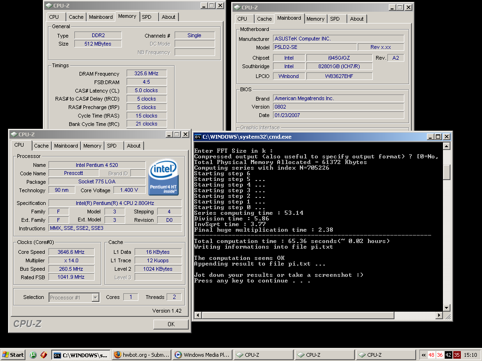Click motherboard model field P5LD2-SE
Screen dimensions: 482x361
315,47
